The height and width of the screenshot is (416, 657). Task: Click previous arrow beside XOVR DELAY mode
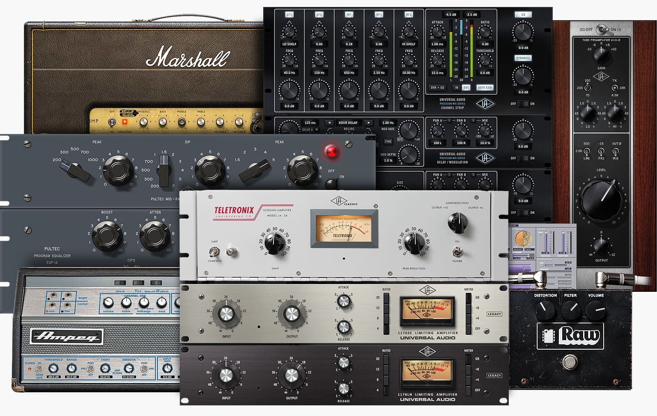click(329, 123)
